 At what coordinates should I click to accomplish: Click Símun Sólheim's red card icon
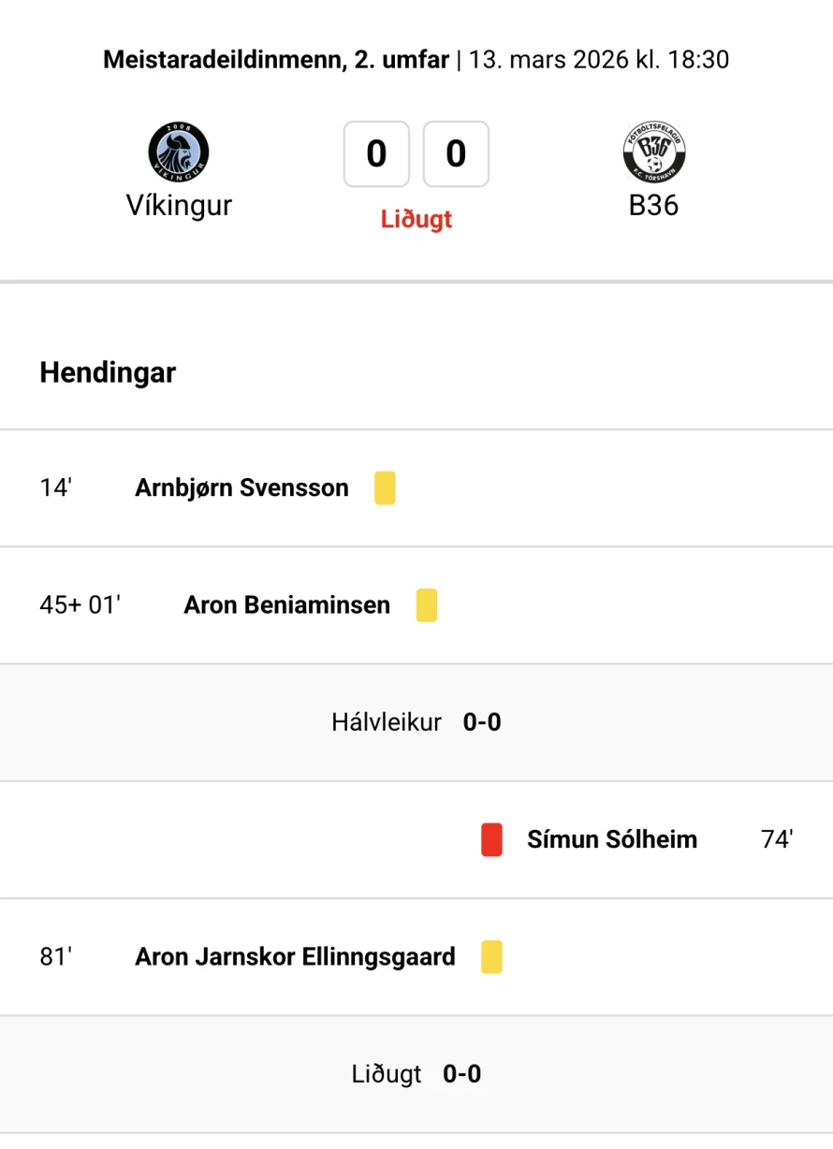tap(491, 839)
